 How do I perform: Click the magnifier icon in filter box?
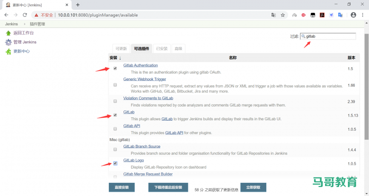[x=303, y=36]
